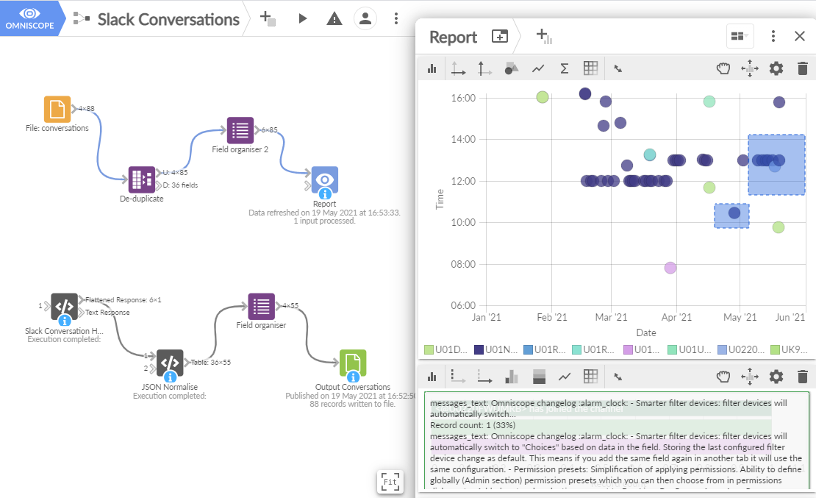
Task: Change scatter view type via chart icon
Action: [x=432, y=68]
